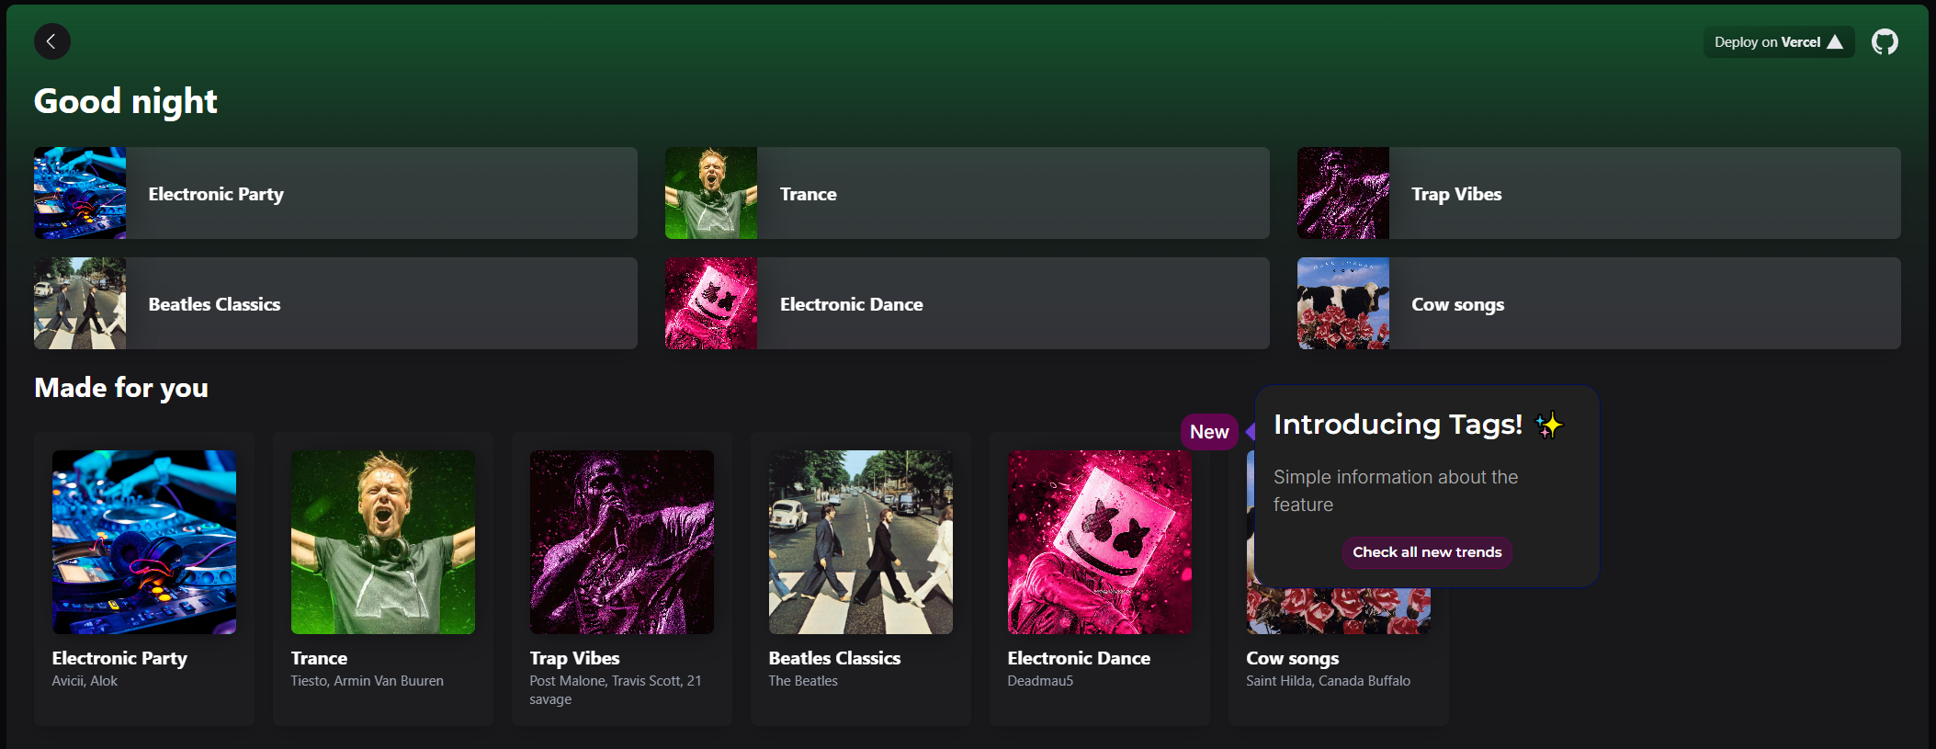Select the Trap Vibes purple cover art card
Screen dimensions: 1936x749
pyautogui.click(x=622, y=542)
